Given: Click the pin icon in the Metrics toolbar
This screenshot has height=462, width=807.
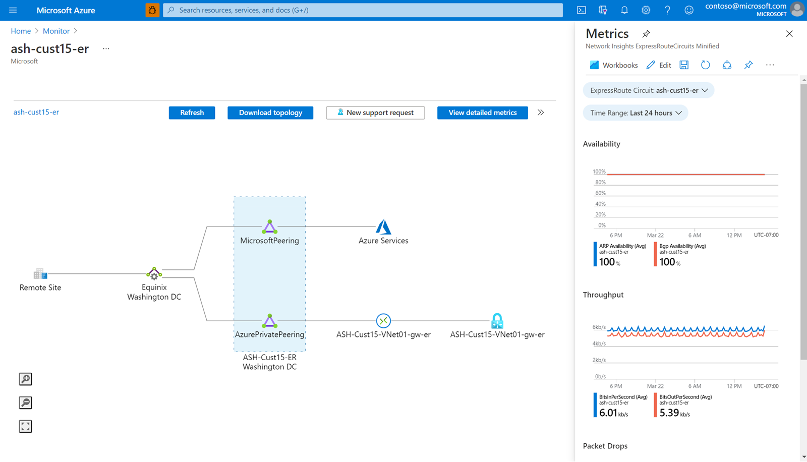Looking at the screenshot, I should point(748,65).
